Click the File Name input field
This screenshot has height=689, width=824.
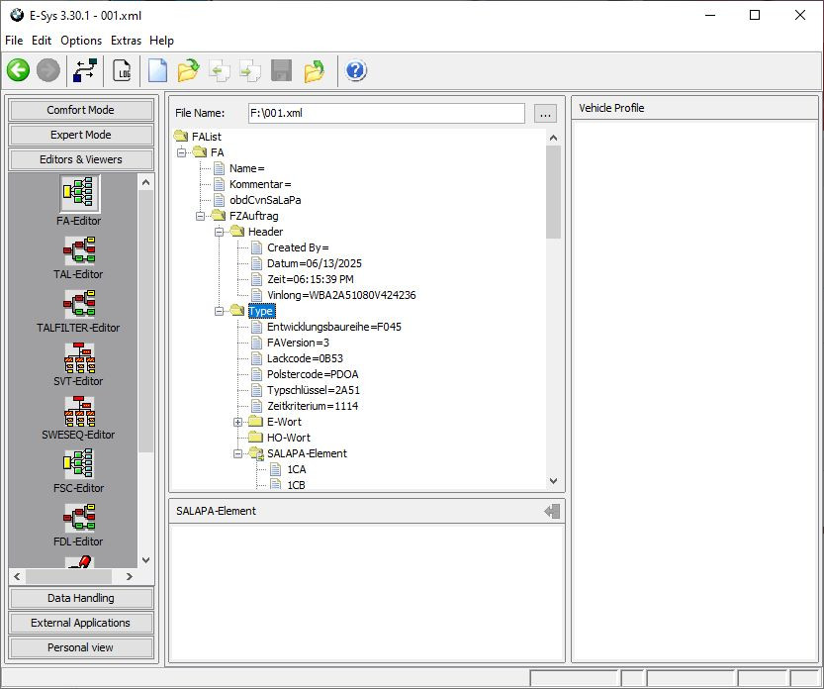[386, 113]
